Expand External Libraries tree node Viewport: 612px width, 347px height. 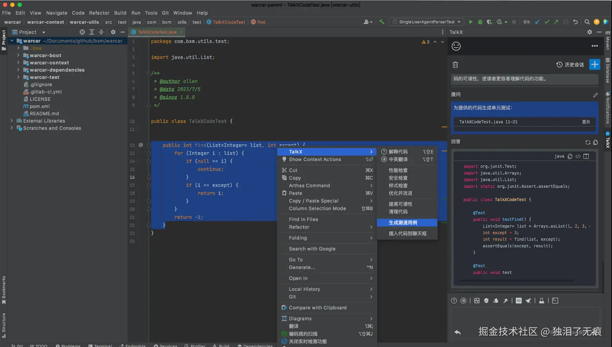[12, 121]
